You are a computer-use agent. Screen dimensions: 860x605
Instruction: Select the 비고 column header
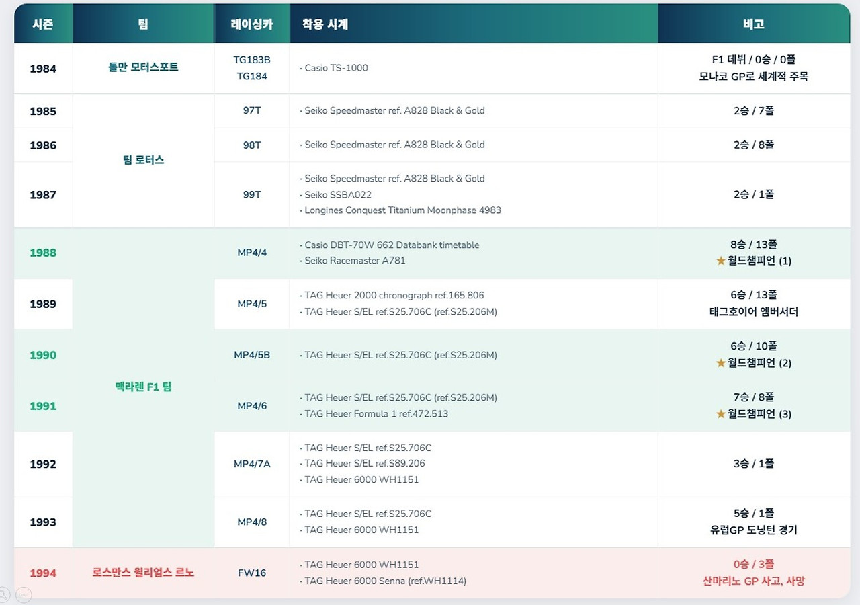click(754, 24)
